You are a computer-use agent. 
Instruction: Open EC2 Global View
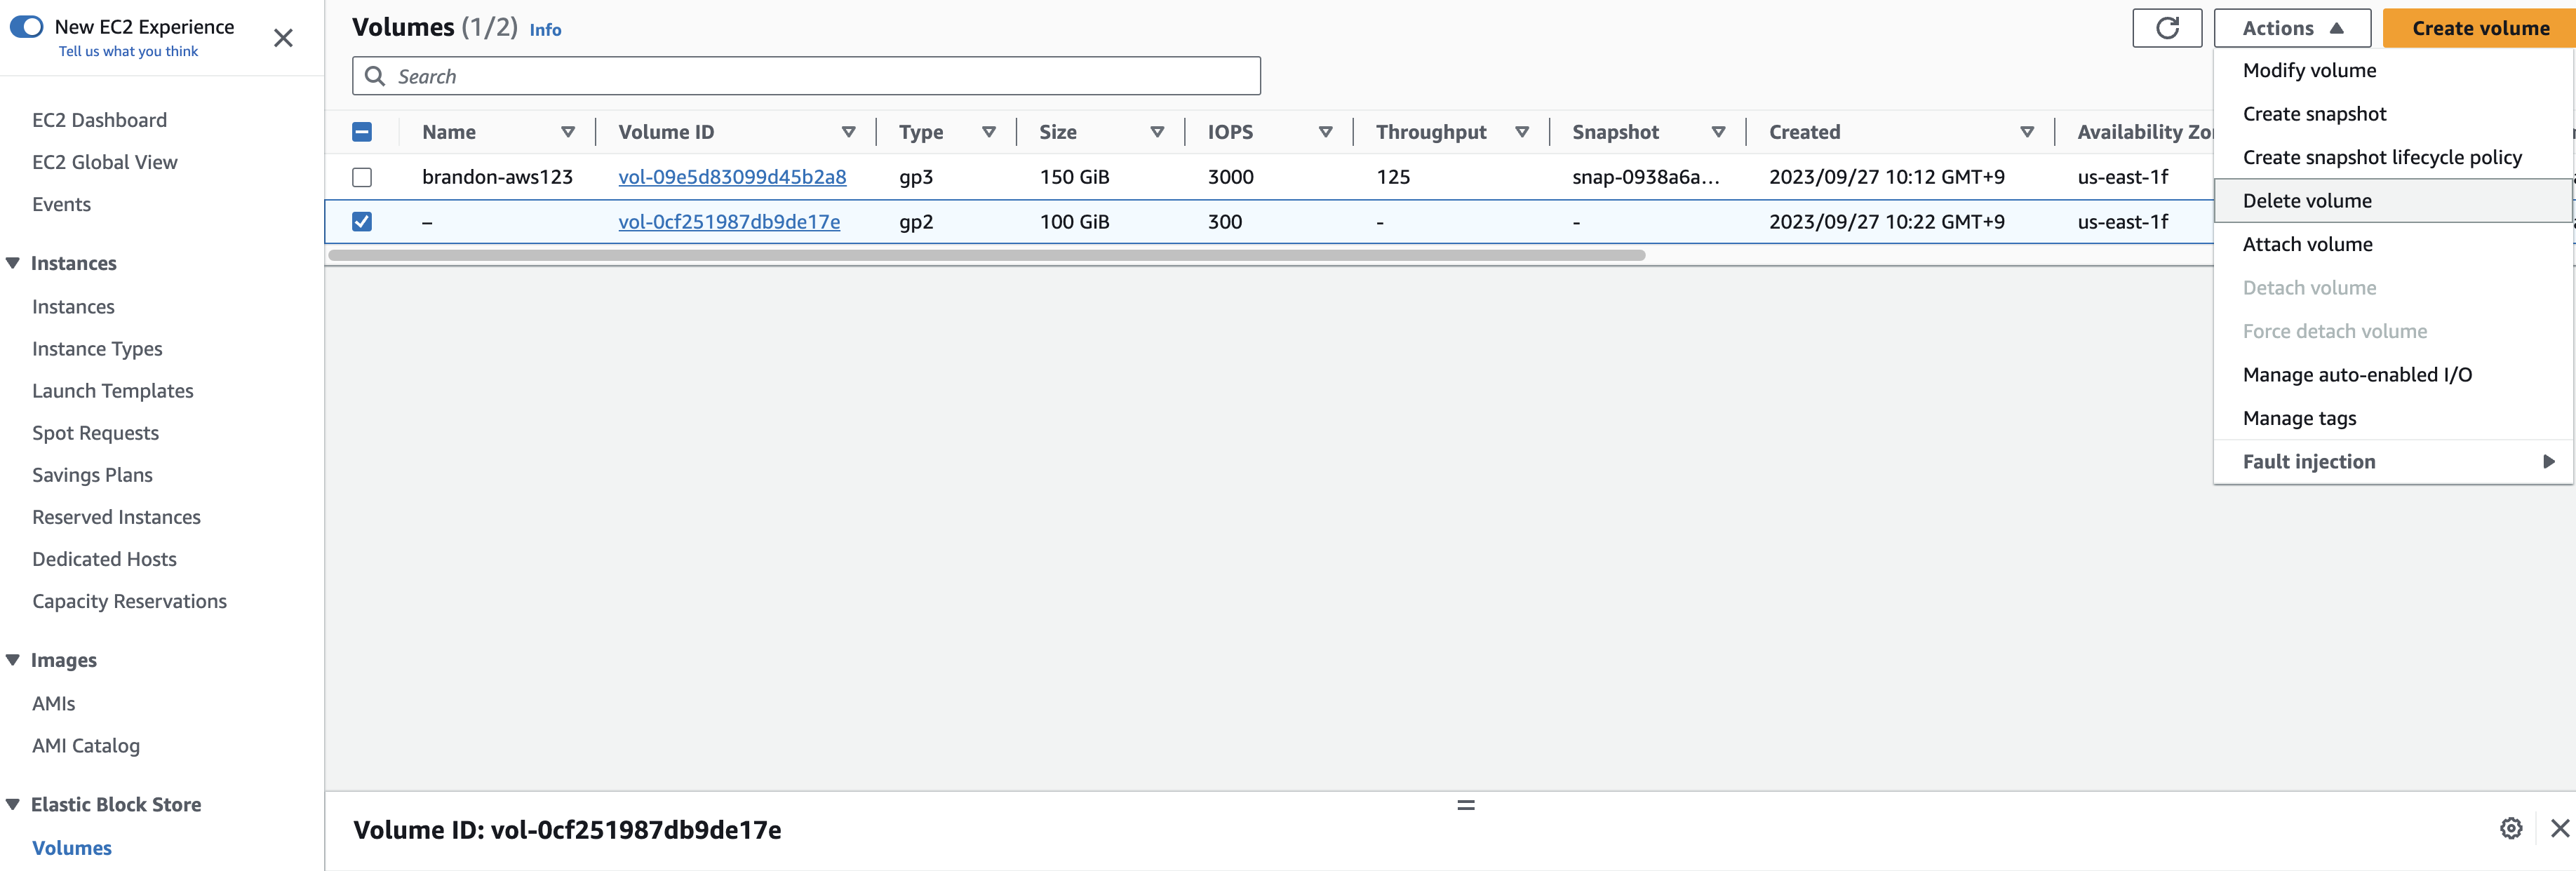point(104,162)
